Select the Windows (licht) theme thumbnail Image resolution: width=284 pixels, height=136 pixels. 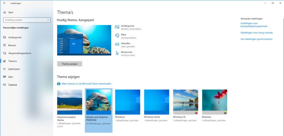pyautogui.click(x=156, y=102)
